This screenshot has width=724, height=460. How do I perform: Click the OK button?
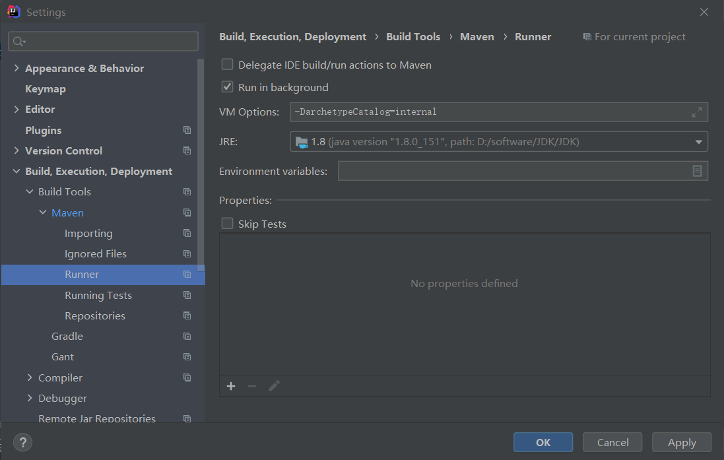[x=543, y=442]
